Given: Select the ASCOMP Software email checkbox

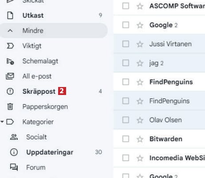Looking at the screenshot, I should click(126, 6).
